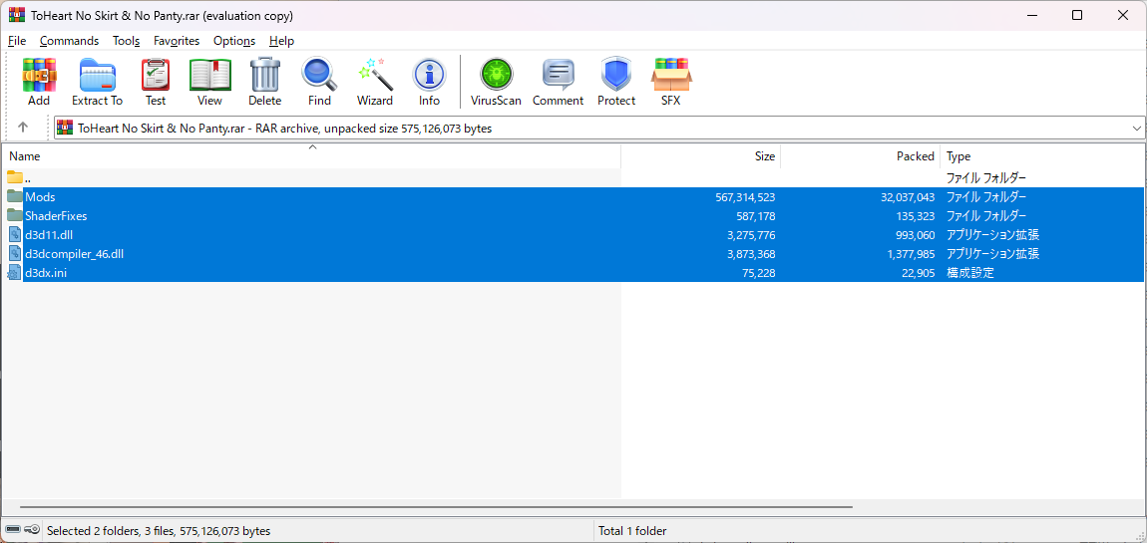Click the key password icon in status bar
This screenshot has width=1147, height=543.
tap(32, 530)
